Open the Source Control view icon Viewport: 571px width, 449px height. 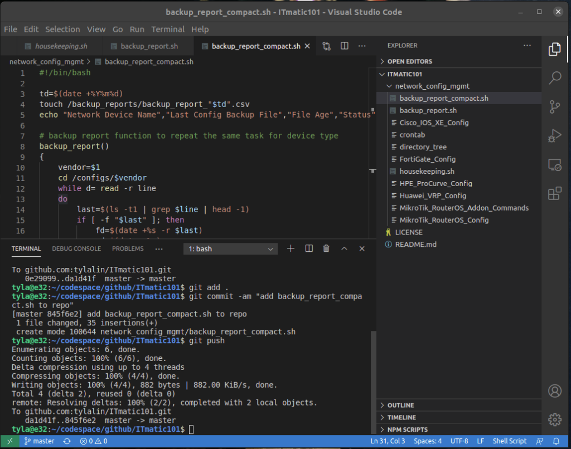554,106
